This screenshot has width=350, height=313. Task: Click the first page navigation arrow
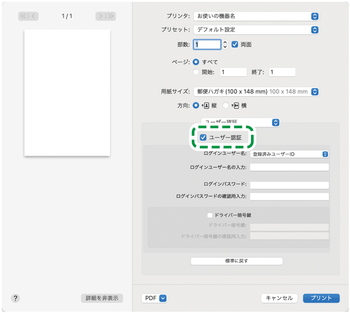pos(22,16)
